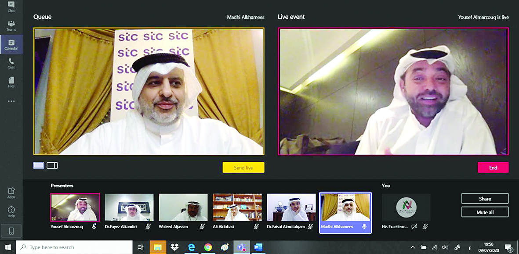The width and height of the screenshot is (519, 254).
Task: Toggle Madhi Alkhamees microphone
Action: tap(364, 226)
